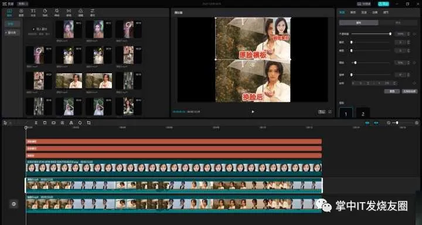The image size is (422, 225).
Task: Open the project menu dropdown beside the app logo
Action: click(22, 4)
